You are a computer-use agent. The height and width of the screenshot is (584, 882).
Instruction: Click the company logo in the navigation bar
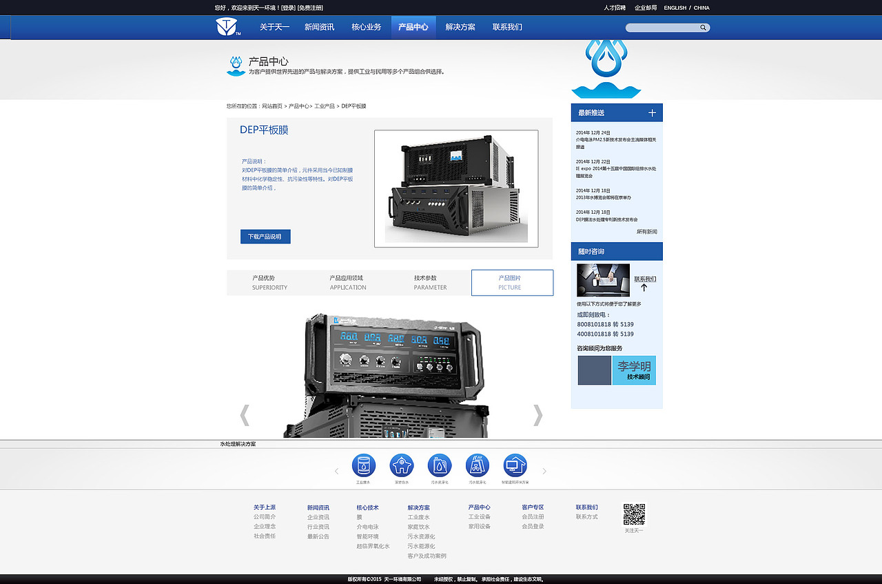[227, 27]
